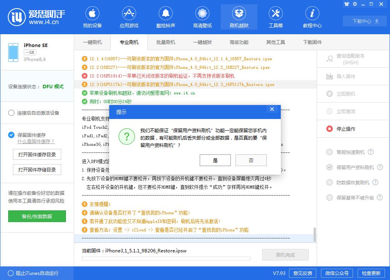
Task: Open help icon next to 保留用户资料刷机
Action: pyautogui.click(x=380, y=167)
